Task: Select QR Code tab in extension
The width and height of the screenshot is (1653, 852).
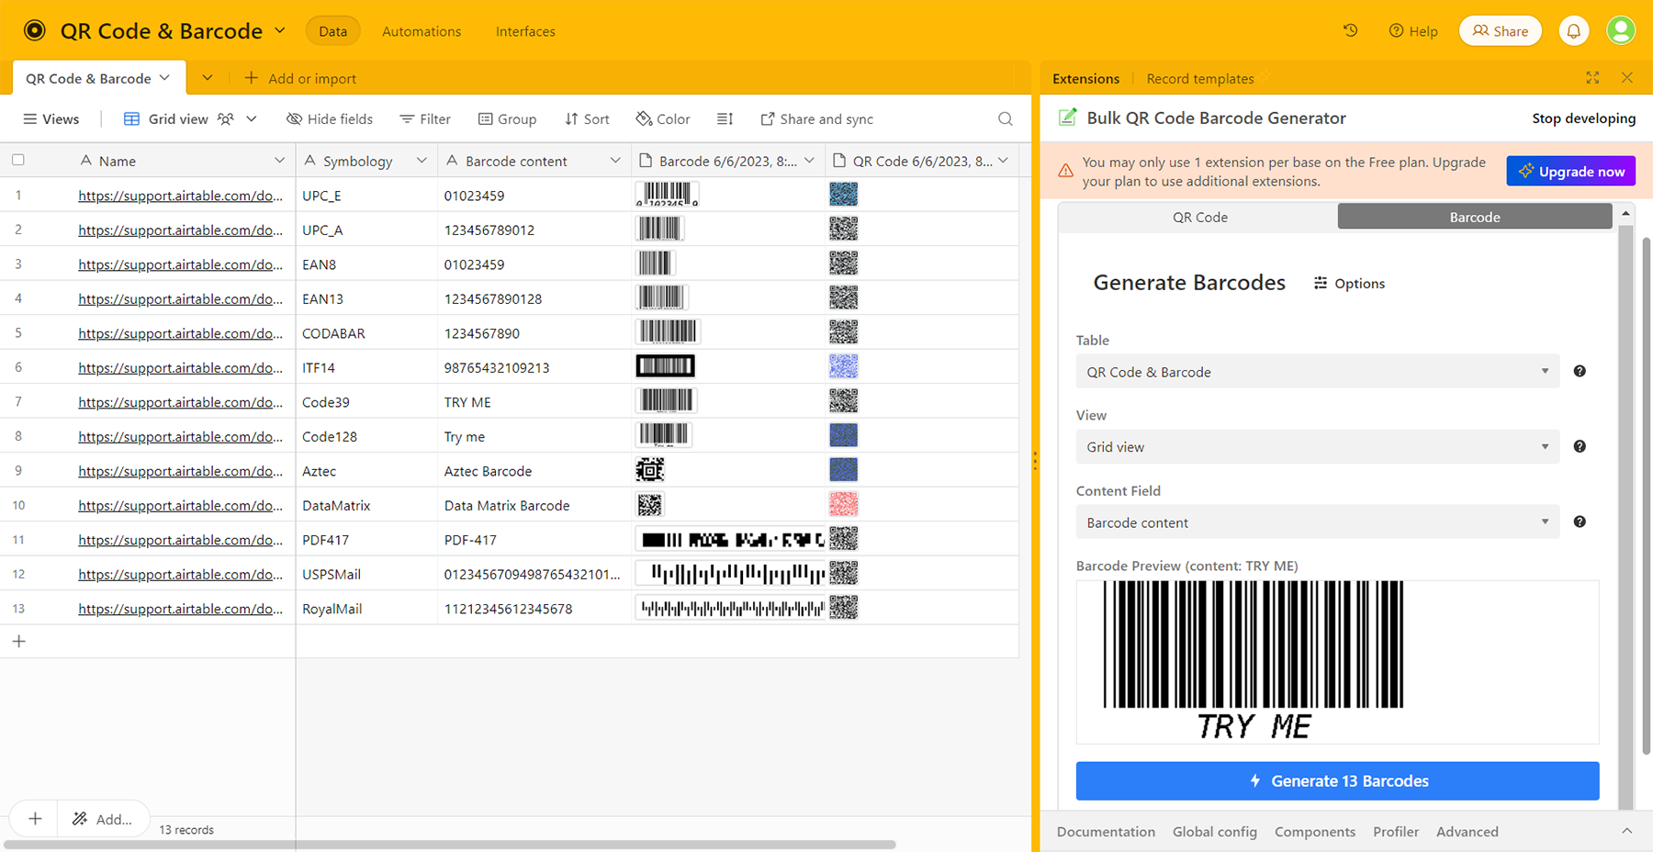Action: tap(1199, 217)
